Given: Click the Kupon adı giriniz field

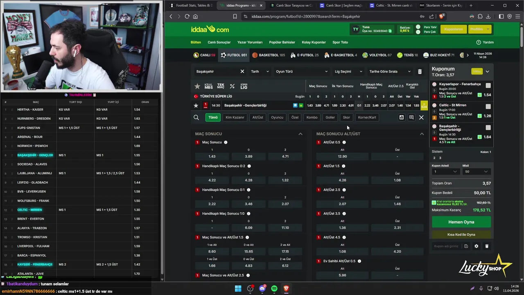Looking at the screenshot, I should coord(446,246).
